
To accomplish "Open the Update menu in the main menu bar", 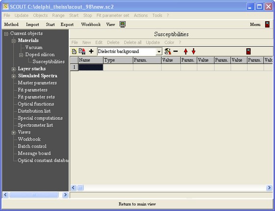I will pos(22,15).
